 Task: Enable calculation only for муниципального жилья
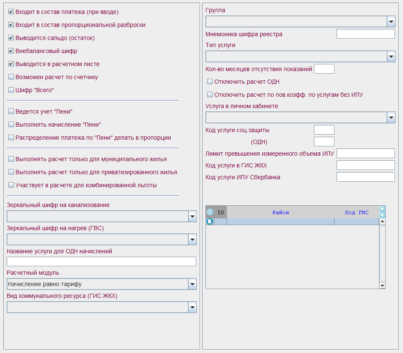click(11, 159)
